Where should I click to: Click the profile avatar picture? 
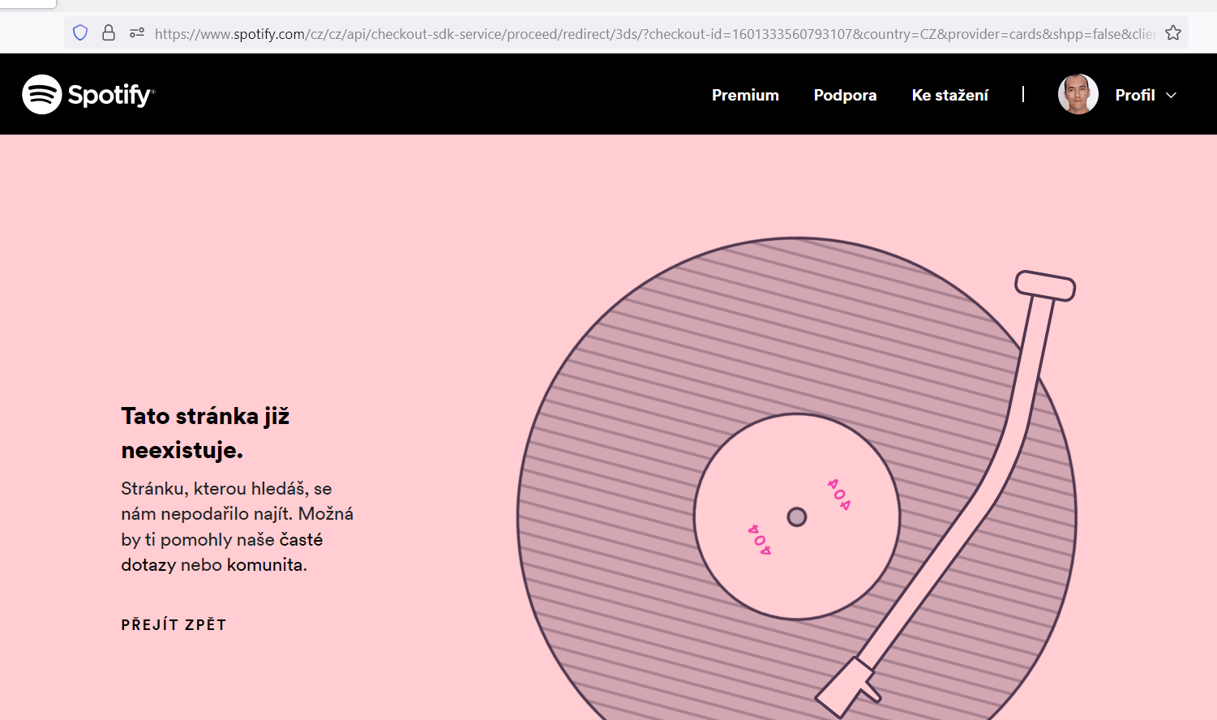pos(1078,94)
